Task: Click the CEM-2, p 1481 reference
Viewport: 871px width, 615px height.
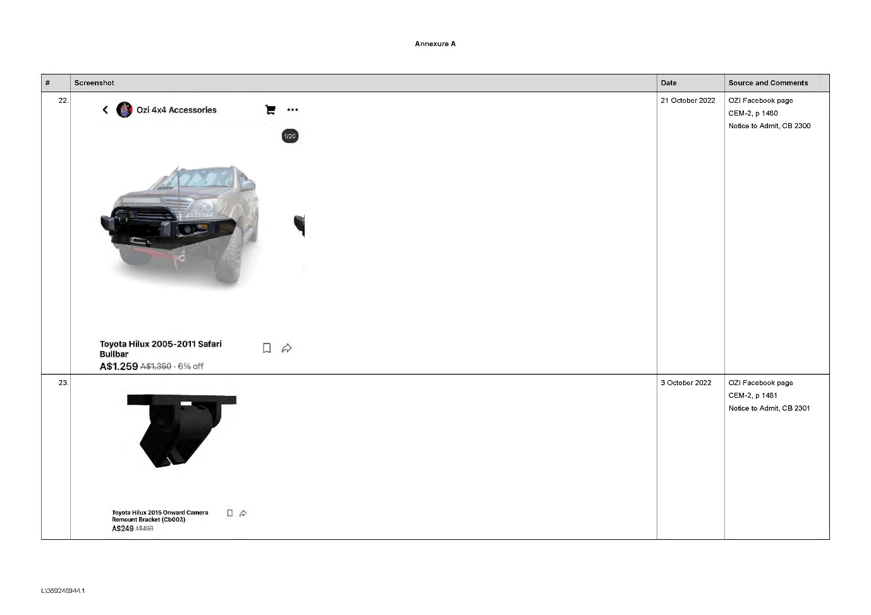Action: [x=753, y=395]
